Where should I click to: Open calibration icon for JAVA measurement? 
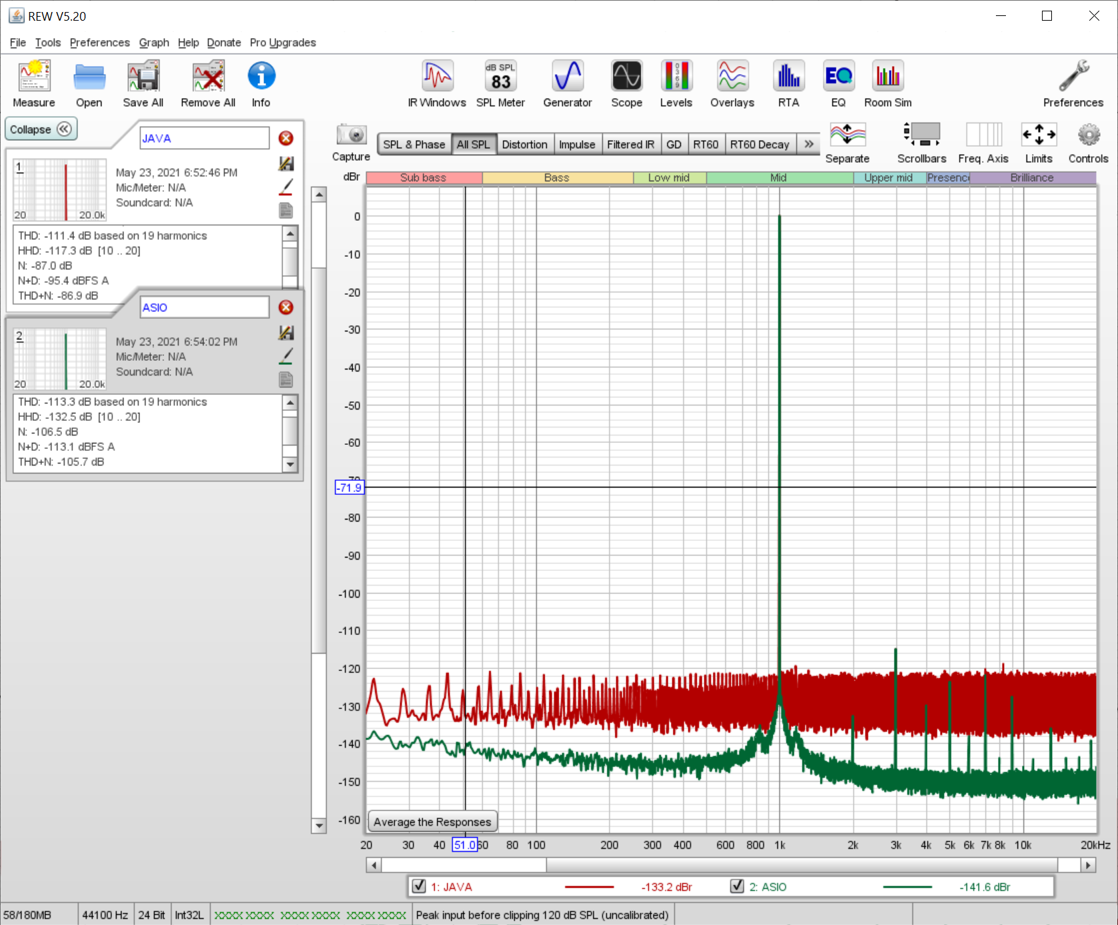286,163
